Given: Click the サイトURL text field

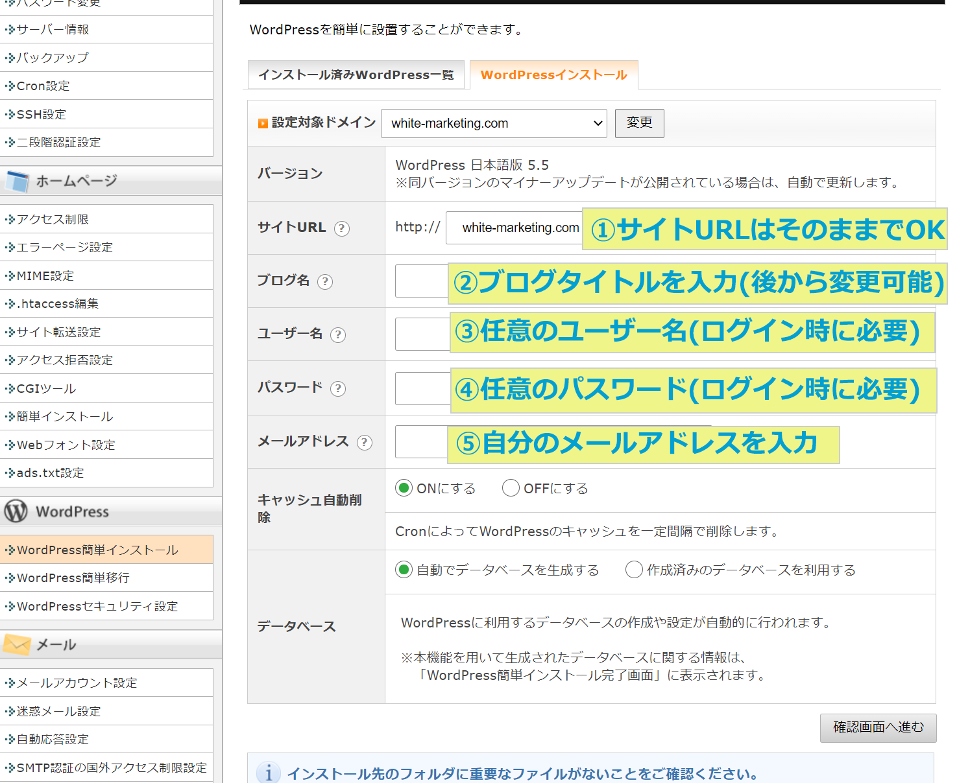Looking at the screenshot, I should (x=515, y=228).
